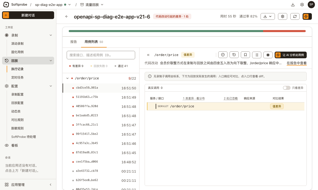Collapse the 录制 section chevron
The image size is (318, 190).
tap(51, 35)
